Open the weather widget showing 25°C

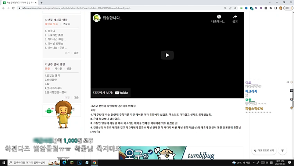241,163
